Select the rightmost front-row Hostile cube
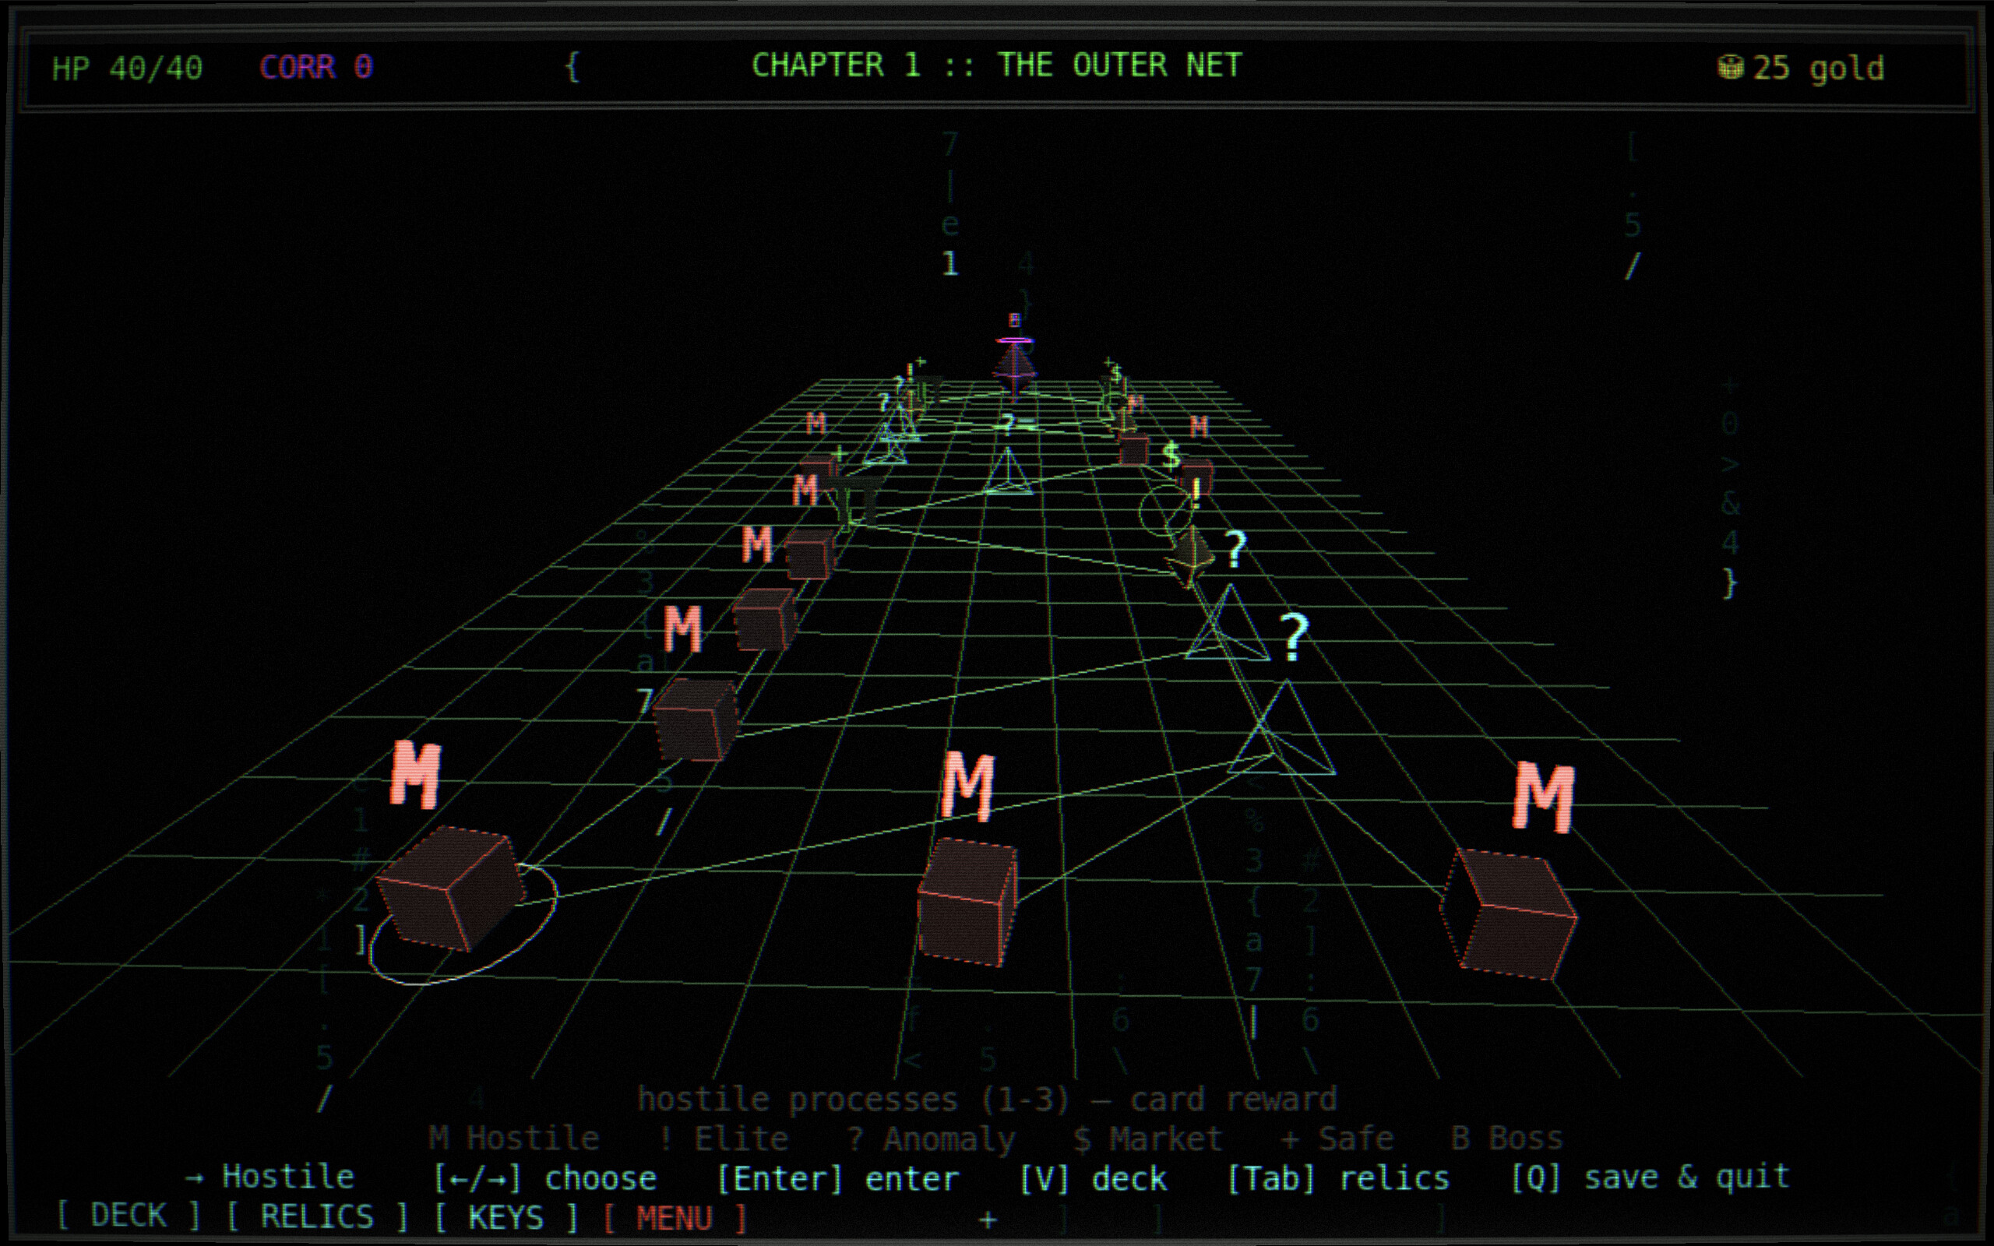This screenshot has width=1994, height=1246. [x=1509, y=916]
